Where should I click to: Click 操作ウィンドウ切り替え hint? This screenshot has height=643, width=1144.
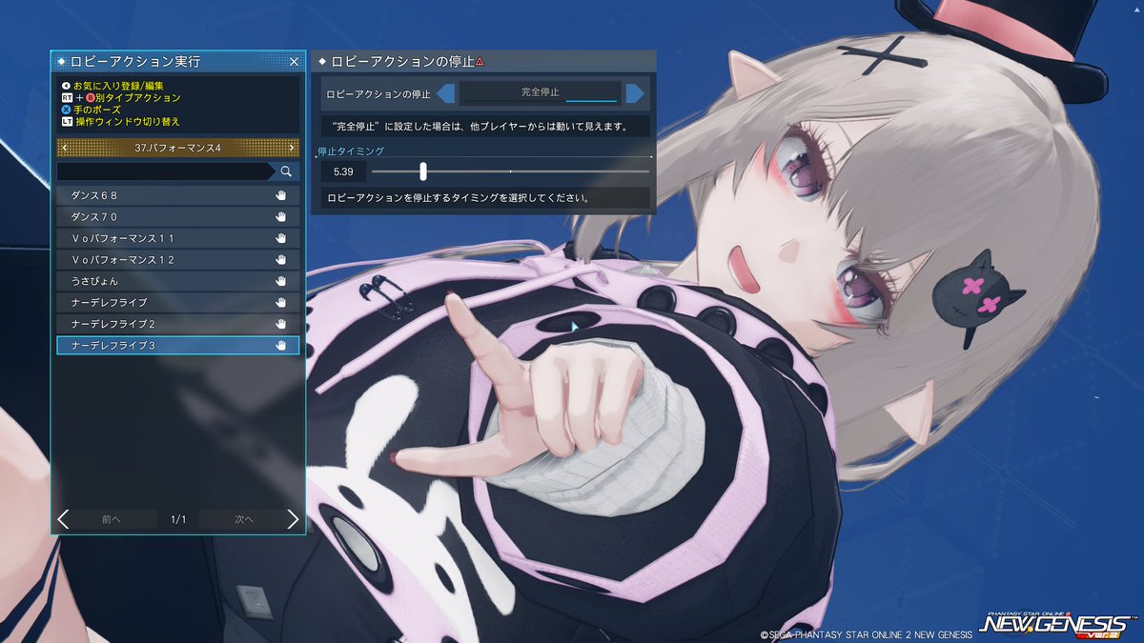pyautogui.click(x=127, y=122)
